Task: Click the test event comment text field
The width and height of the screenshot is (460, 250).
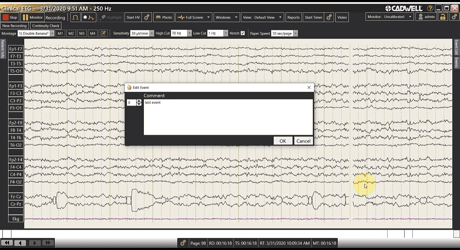Action: [228, 117]
